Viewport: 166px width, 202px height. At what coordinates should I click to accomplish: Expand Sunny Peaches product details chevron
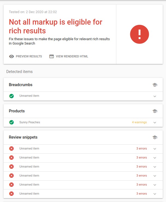[155, 122]
